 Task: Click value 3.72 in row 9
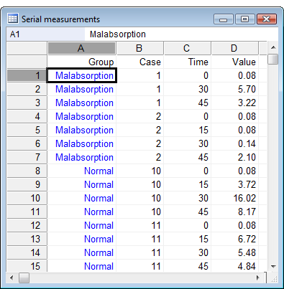pos(234,184)
